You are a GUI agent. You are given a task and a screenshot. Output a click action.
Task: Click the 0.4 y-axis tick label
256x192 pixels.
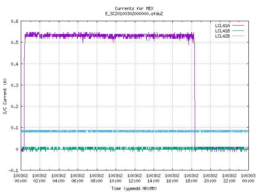(x=14, y=64)
